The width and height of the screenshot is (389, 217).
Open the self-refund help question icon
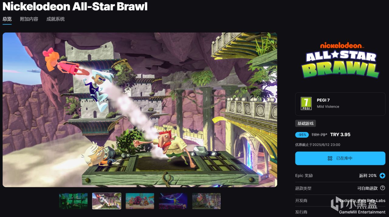click(383, 188)
